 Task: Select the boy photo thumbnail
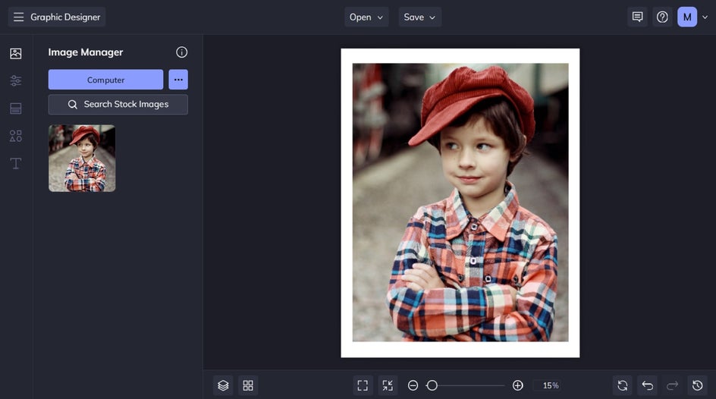(x=82, y=158)
